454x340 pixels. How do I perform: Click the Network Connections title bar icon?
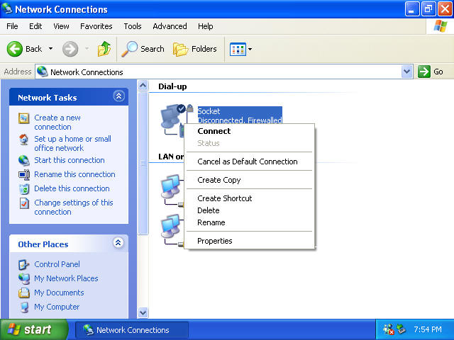7,8
